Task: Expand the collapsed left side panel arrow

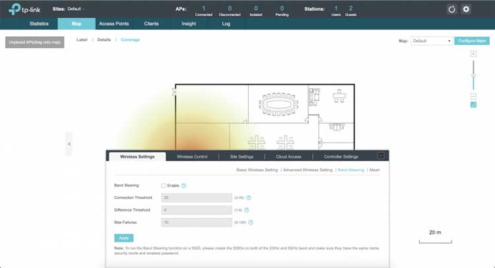Action: pos(69,144)
